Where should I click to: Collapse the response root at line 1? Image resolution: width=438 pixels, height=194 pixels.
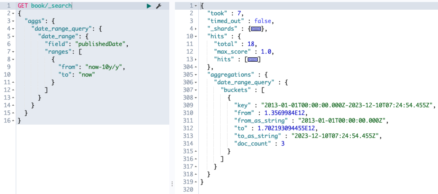(196, 6)
